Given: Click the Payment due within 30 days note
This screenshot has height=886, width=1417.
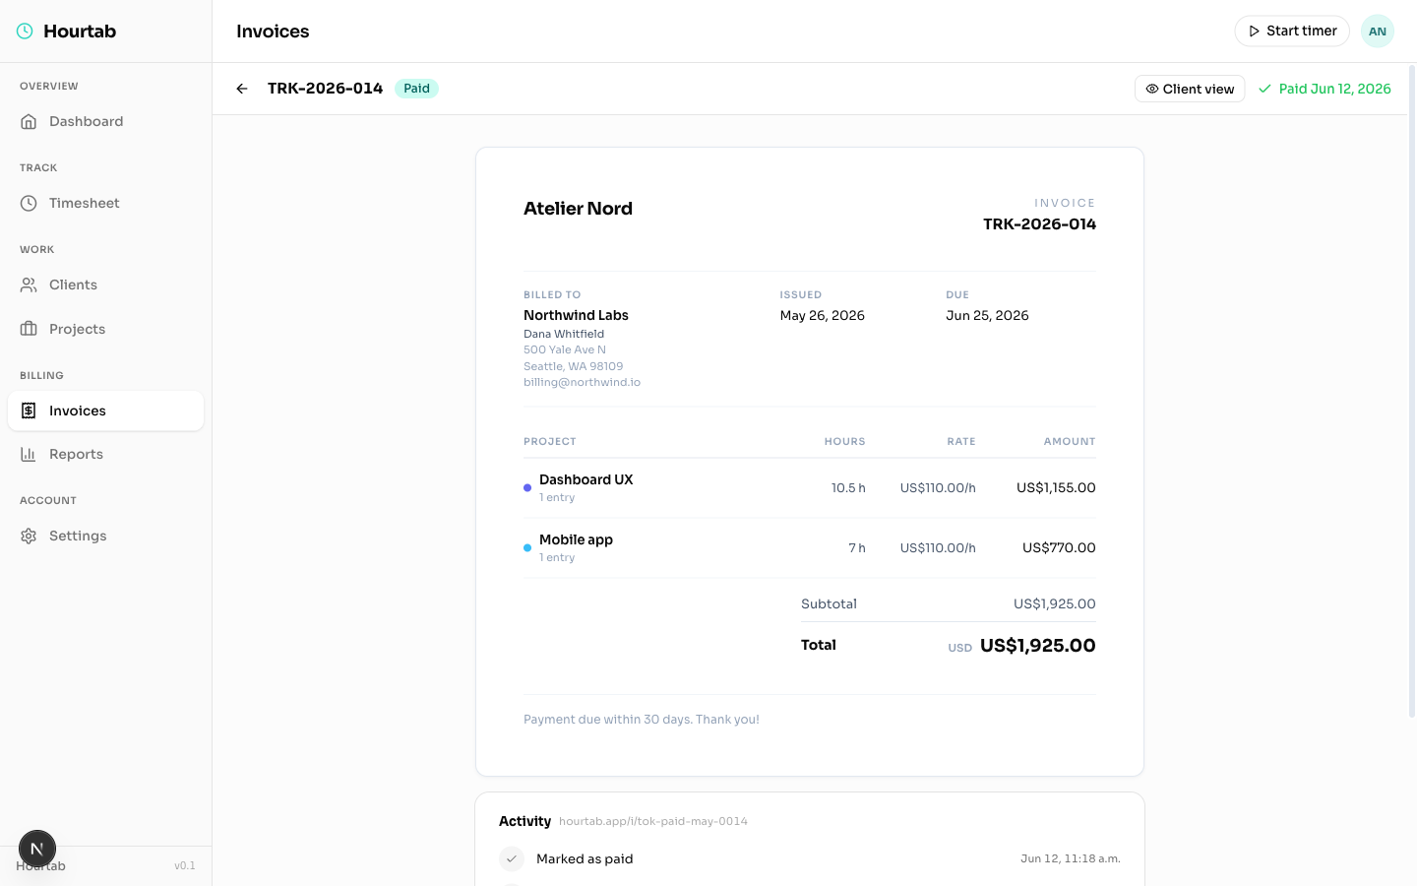Looking at the screenshot, I should [x=642, y=720].
